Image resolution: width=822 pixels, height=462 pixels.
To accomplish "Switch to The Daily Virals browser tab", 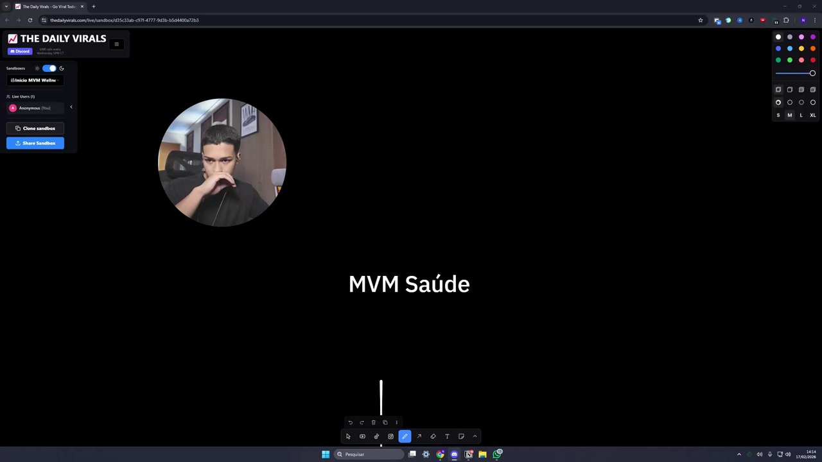I will pos(49,6).
